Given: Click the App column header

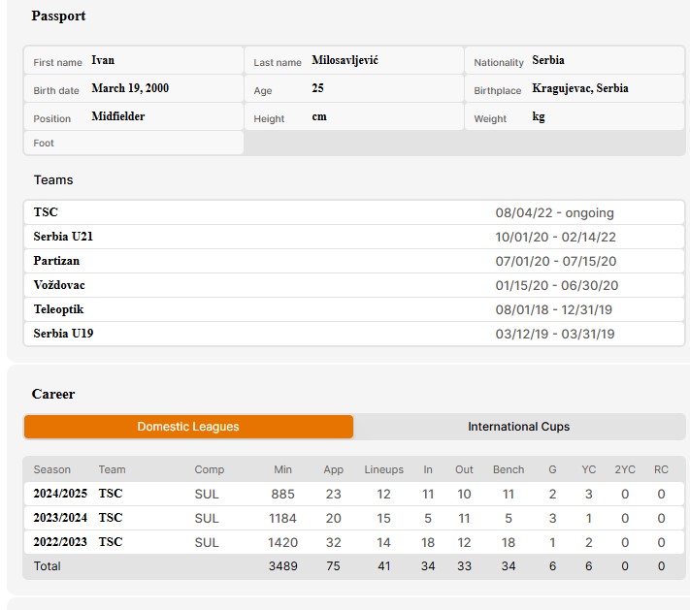Looking at the screenshot, I should pyautogui.click(x=334, y=469).
